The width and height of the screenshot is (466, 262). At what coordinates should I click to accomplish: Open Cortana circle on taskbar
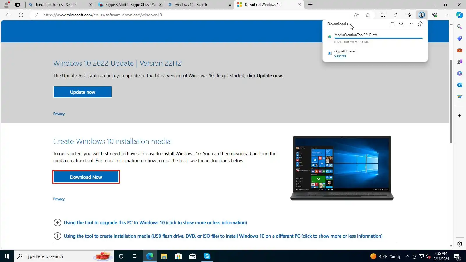[121, 256]
